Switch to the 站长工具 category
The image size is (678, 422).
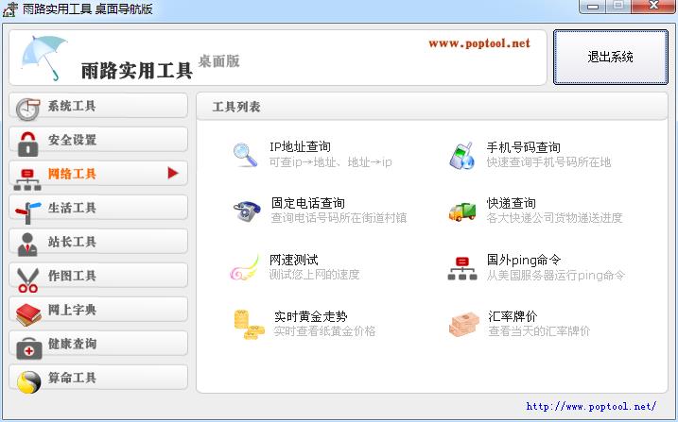(98, 242)
